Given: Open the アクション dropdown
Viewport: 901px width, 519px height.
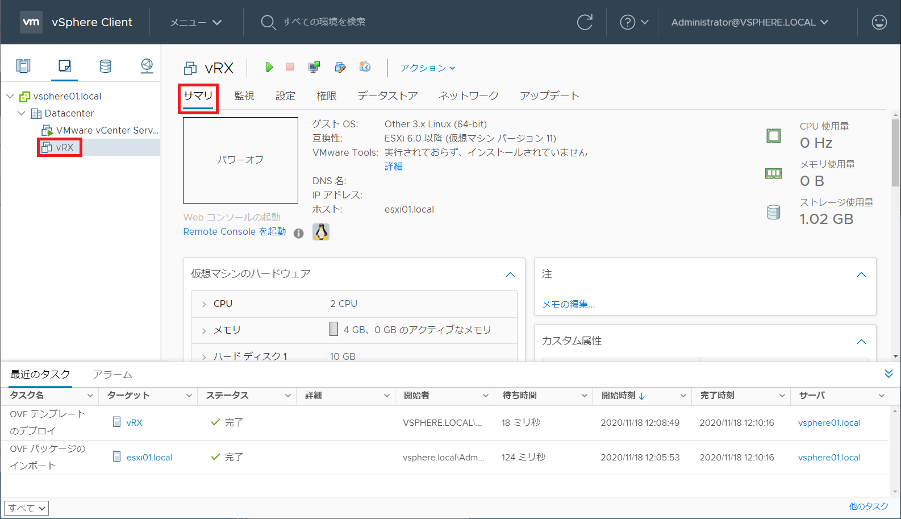Looking at the screenshot, I should pos(428,68).
